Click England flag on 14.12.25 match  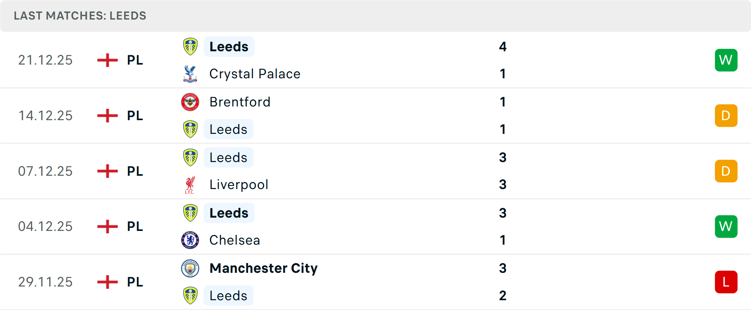pos(108,115)
